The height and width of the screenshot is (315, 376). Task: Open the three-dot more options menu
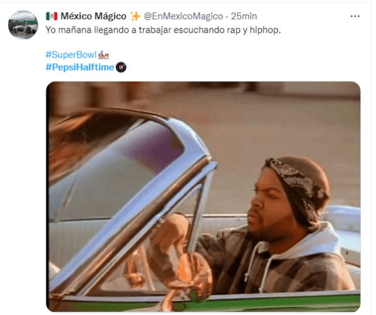tap(355, 16)
